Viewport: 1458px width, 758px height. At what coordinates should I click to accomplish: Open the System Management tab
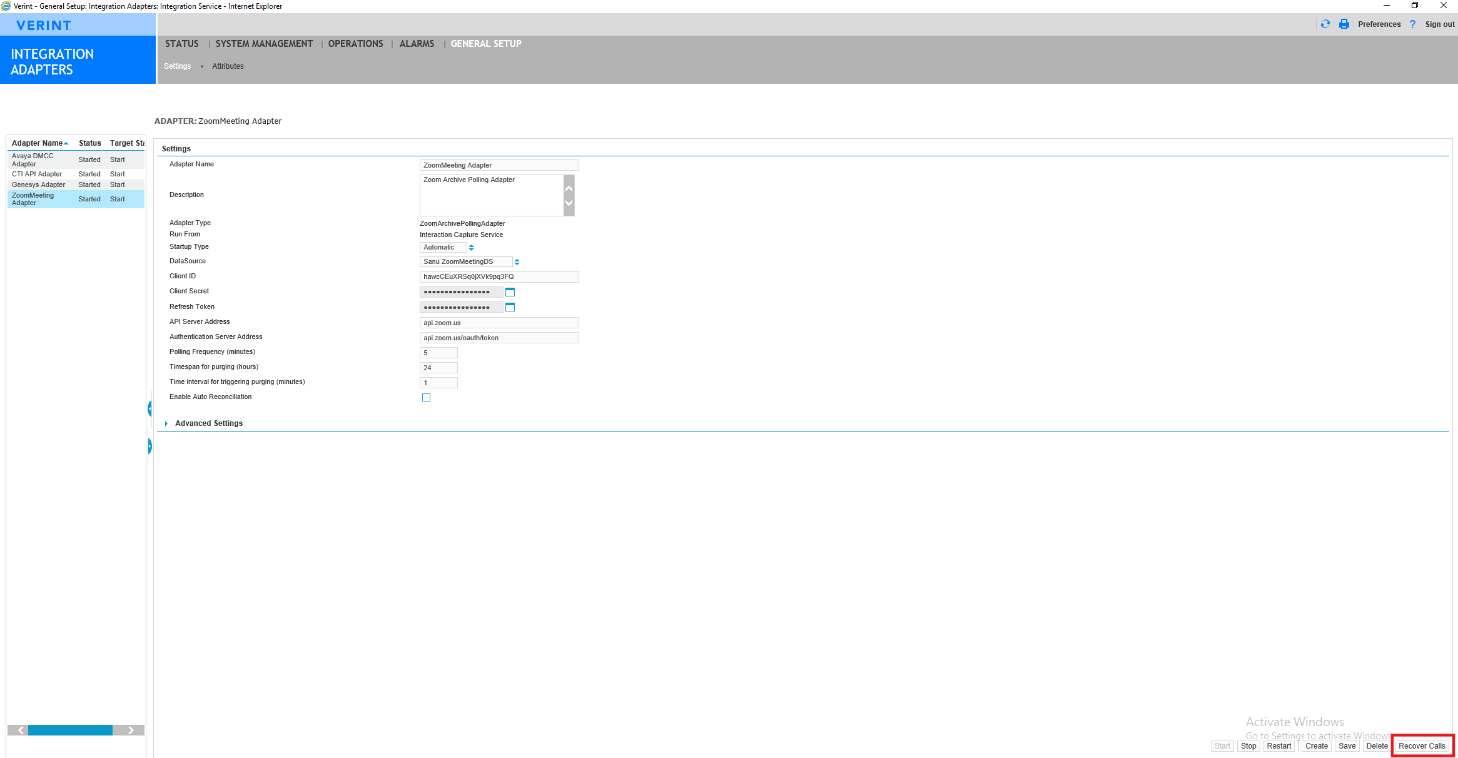(x=264, y=44)
